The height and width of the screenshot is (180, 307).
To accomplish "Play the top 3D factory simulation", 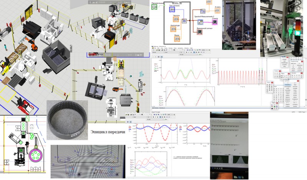I will click(97, 2).
